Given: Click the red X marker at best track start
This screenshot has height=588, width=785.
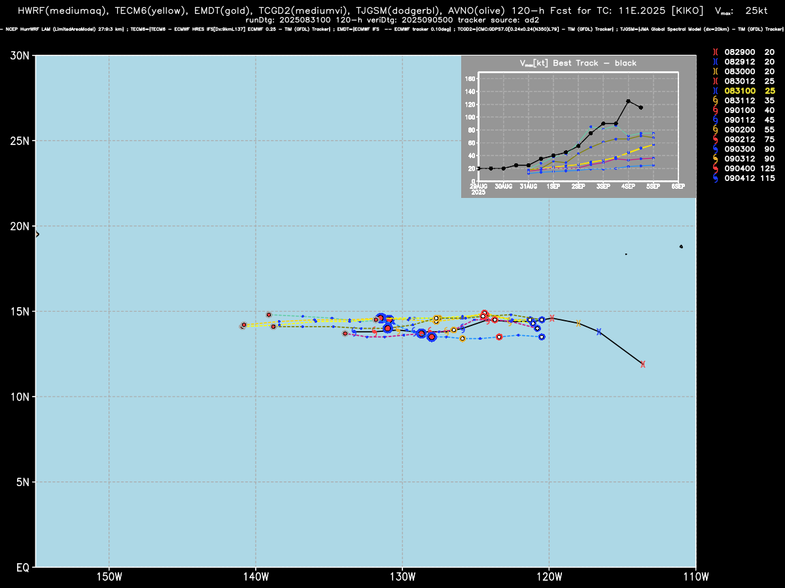Looking at the screenshot, I should click(643, 364).
